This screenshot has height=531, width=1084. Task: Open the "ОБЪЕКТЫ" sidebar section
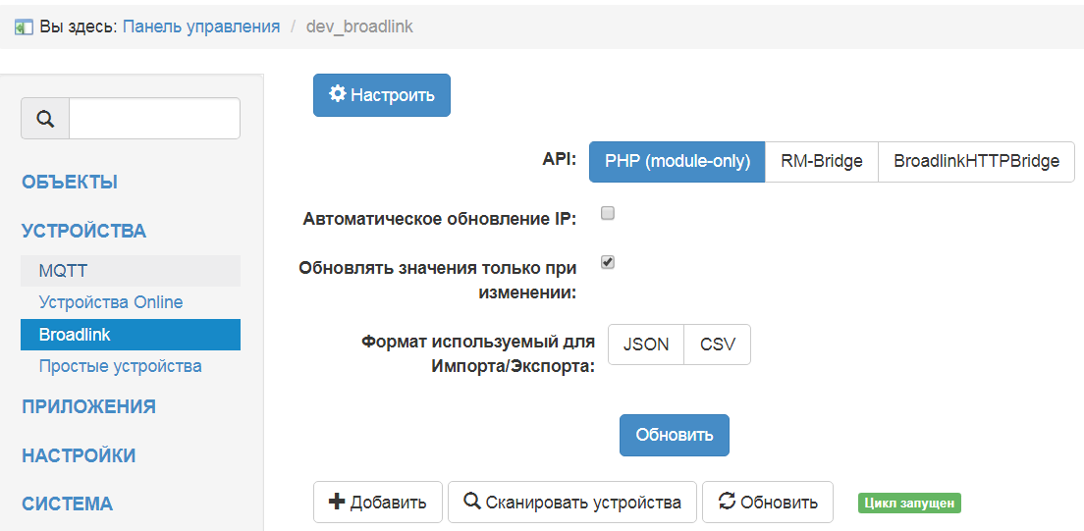pyautogui.click(x=70, y=182)
